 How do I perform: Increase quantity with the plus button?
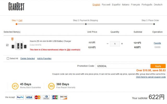pos(122,44)
